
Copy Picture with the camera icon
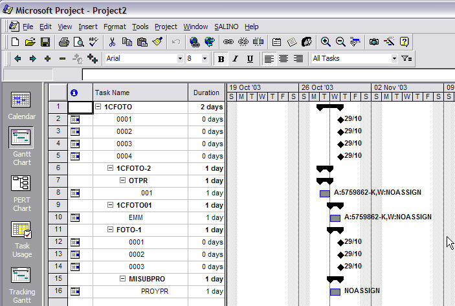pyautogui.click(x=374, y=42)
